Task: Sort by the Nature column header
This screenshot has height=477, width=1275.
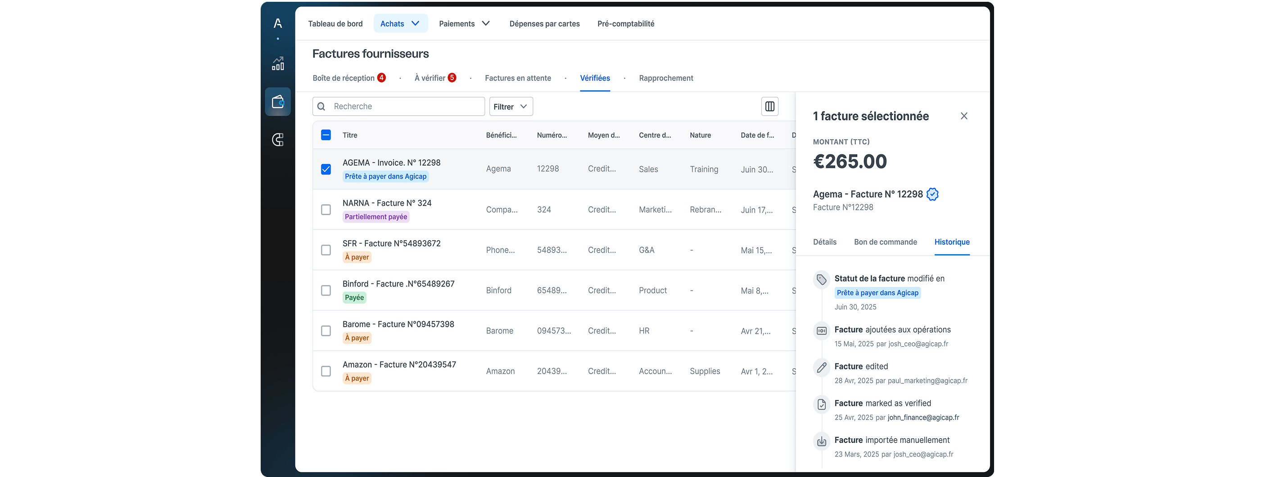Action: (701, 135)
